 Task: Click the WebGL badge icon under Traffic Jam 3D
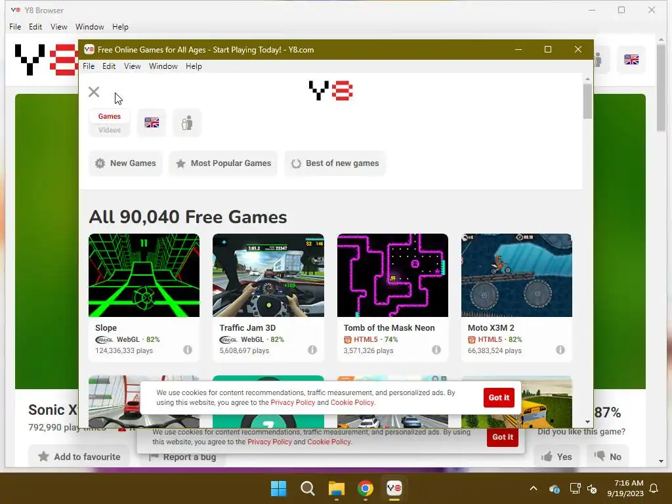[228, 340]
